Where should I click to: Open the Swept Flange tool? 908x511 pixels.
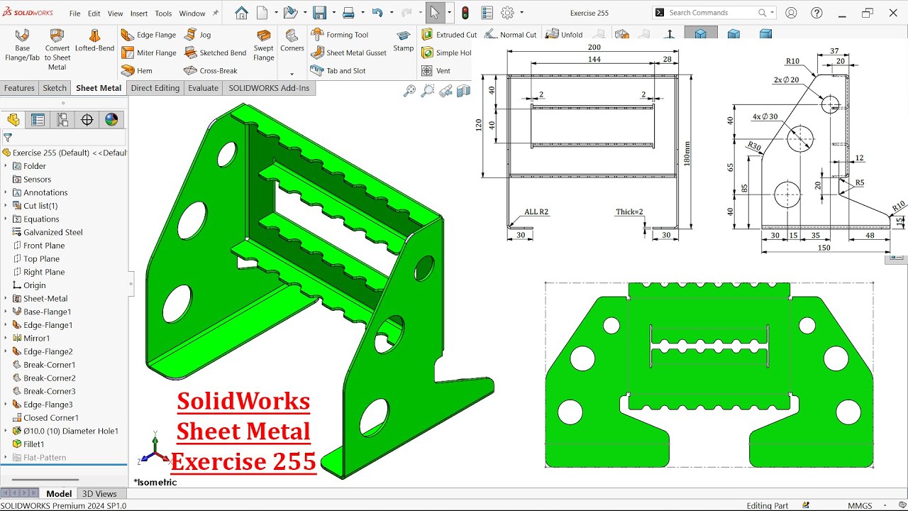pos(263,45)
